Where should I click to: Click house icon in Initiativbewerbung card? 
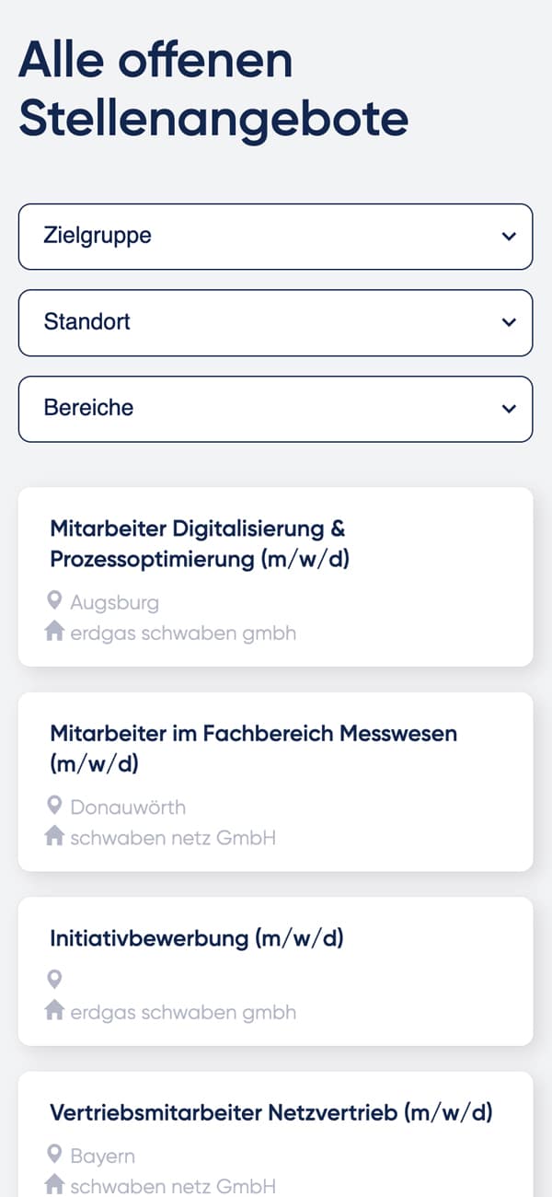click(x=54, y=1011)
